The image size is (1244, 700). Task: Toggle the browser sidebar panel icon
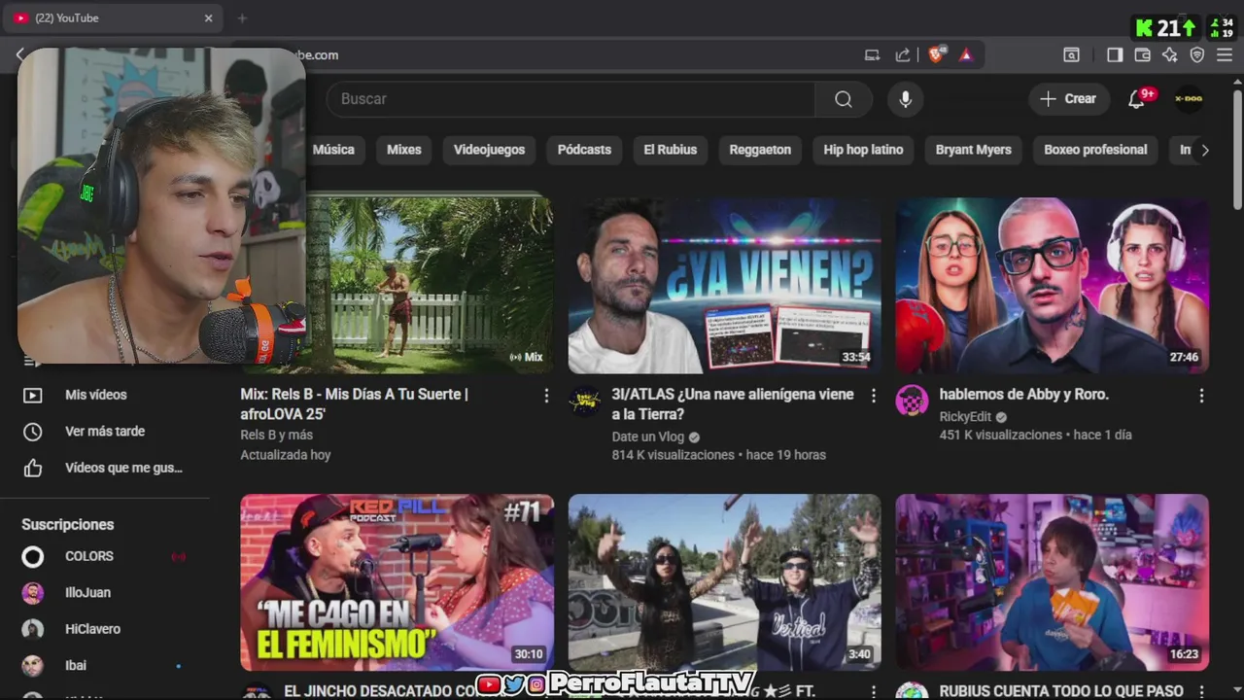(x=1115, y=55)
